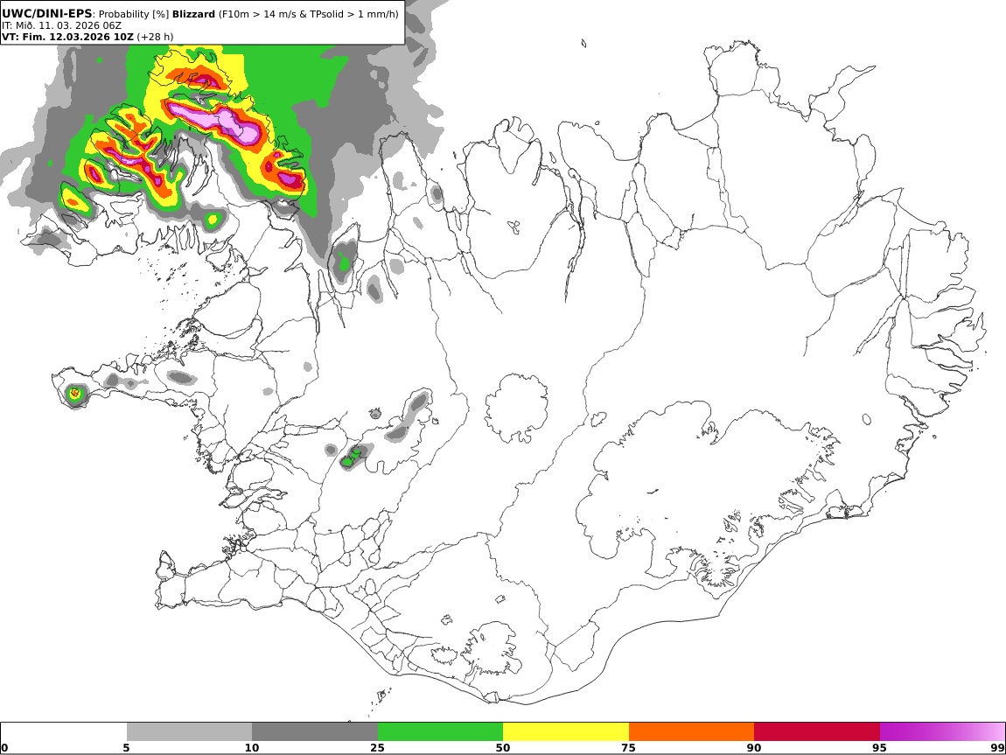Click the "75" tick label on colorbar
The image size is (1006, 755).
628,748
